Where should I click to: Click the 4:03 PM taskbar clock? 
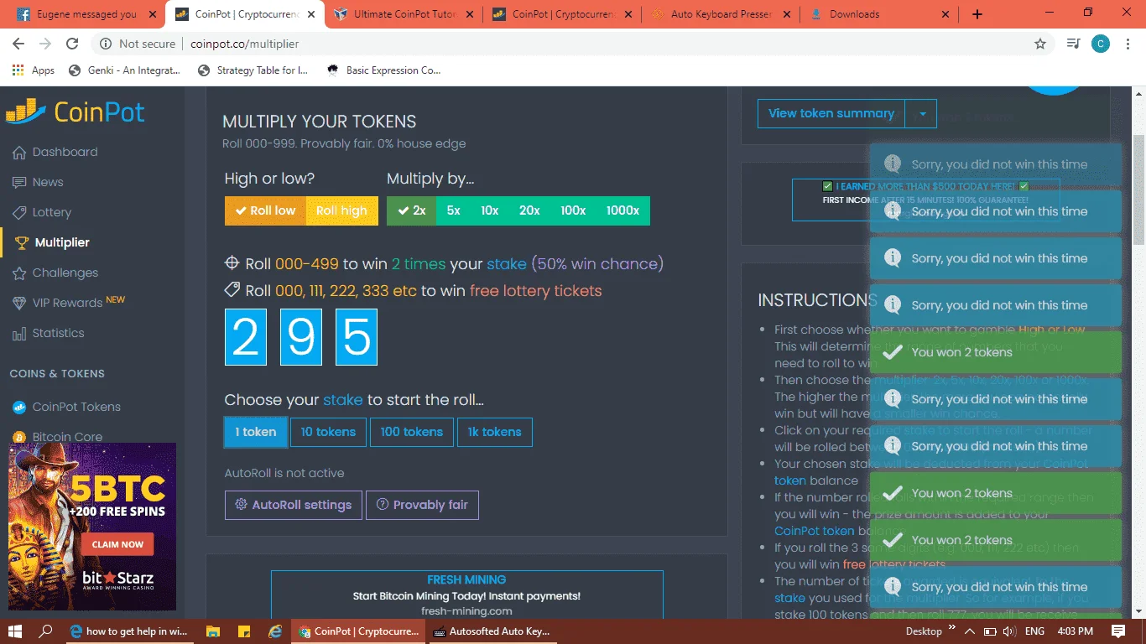(1075, 631)
